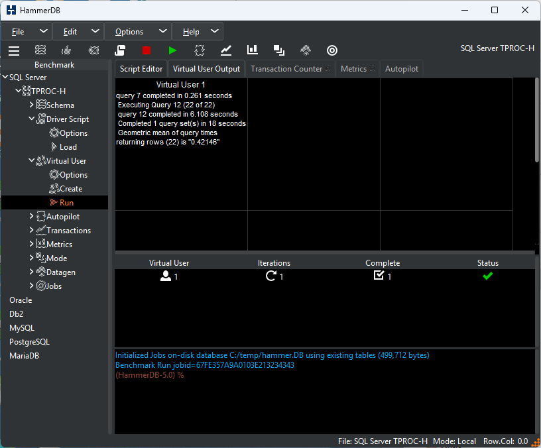Click the thumbs-up Delete Schema toolbar icon
The width and height of the screenshot is (541, 448).
coord(66,50)
